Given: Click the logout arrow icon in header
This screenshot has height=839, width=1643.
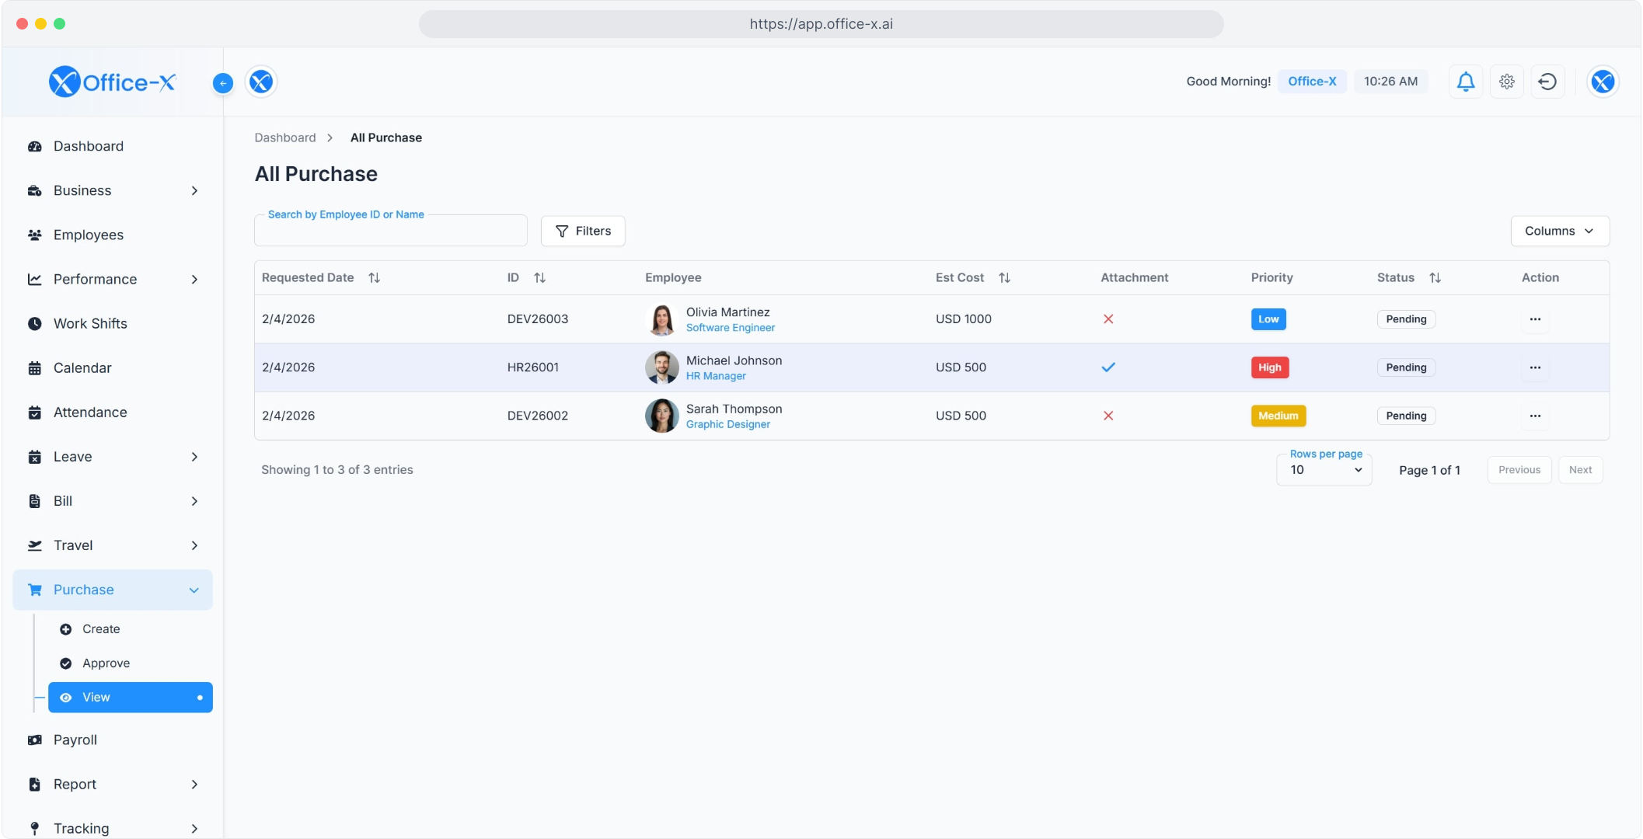Looking at the screenshot, I should tap(1547, 82).
